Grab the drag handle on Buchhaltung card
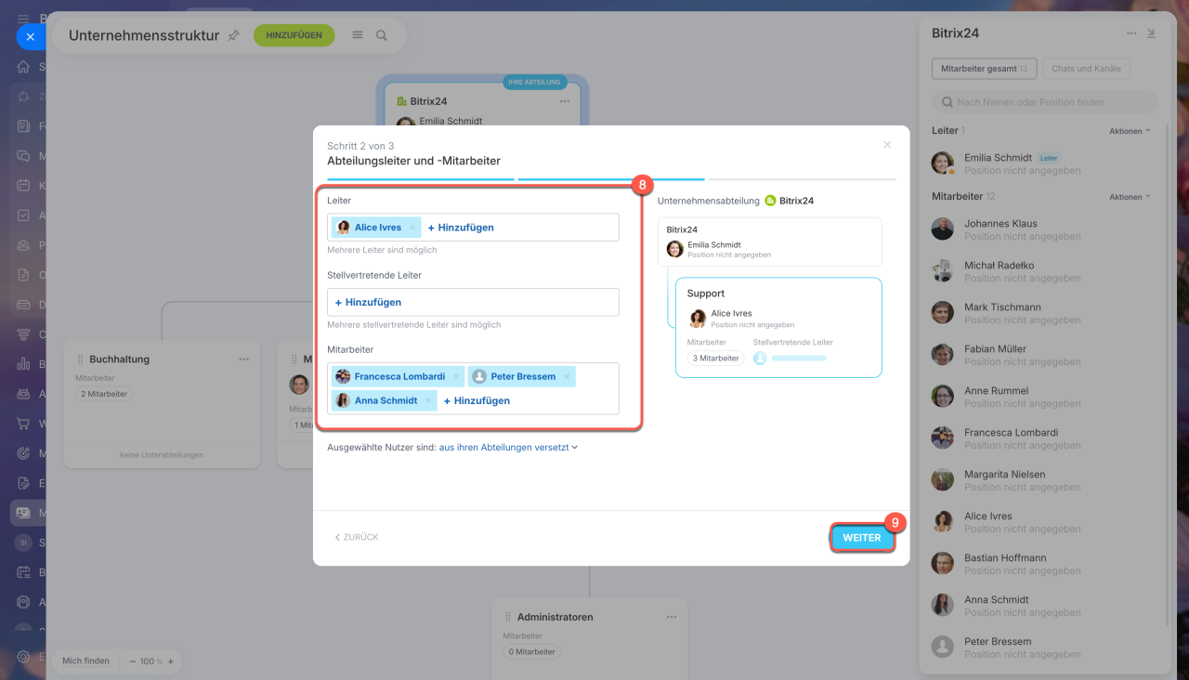Screen dimensions: 1189x680 [80, 359]
